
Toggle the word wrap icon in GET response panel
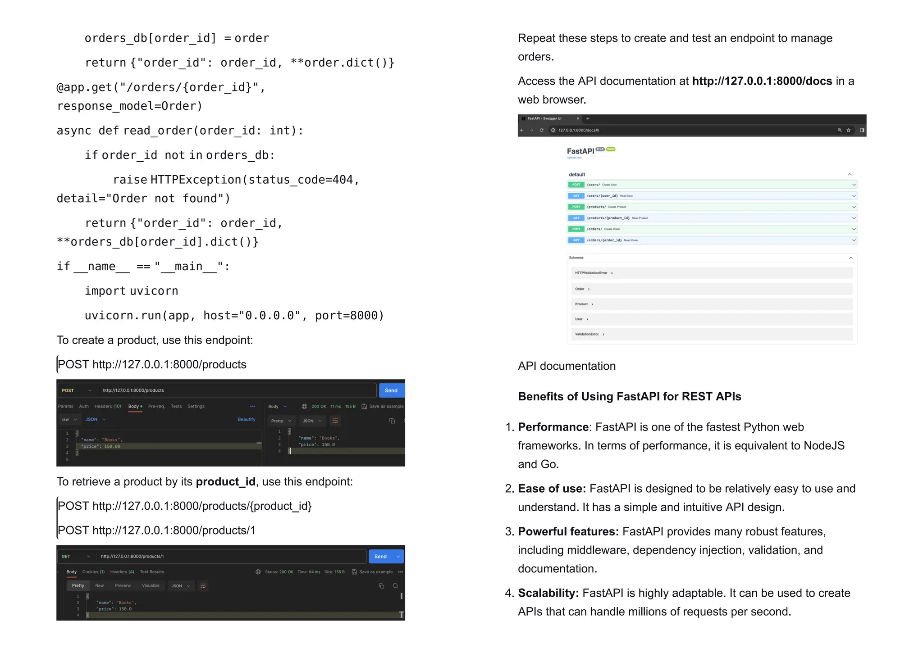point(203,586)
